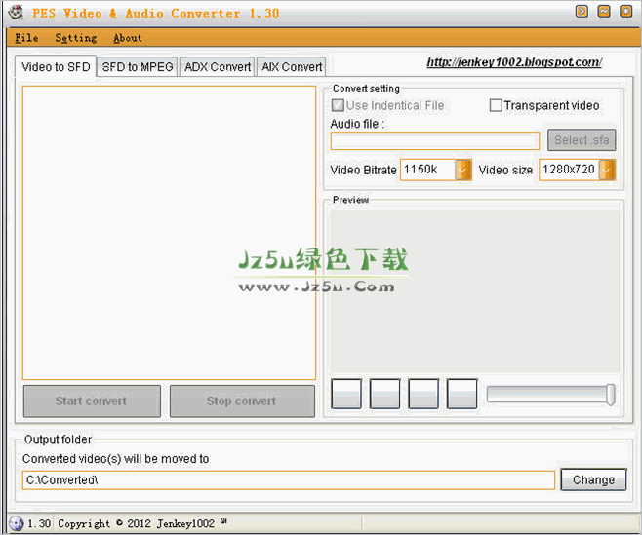This screenshot has width=642, height=535.
Task: Click the Stop convert button
Action: 242,401
